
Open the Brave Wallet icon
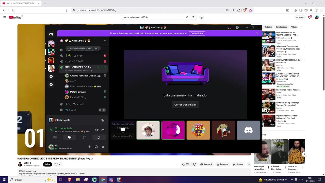pos(306,10)
